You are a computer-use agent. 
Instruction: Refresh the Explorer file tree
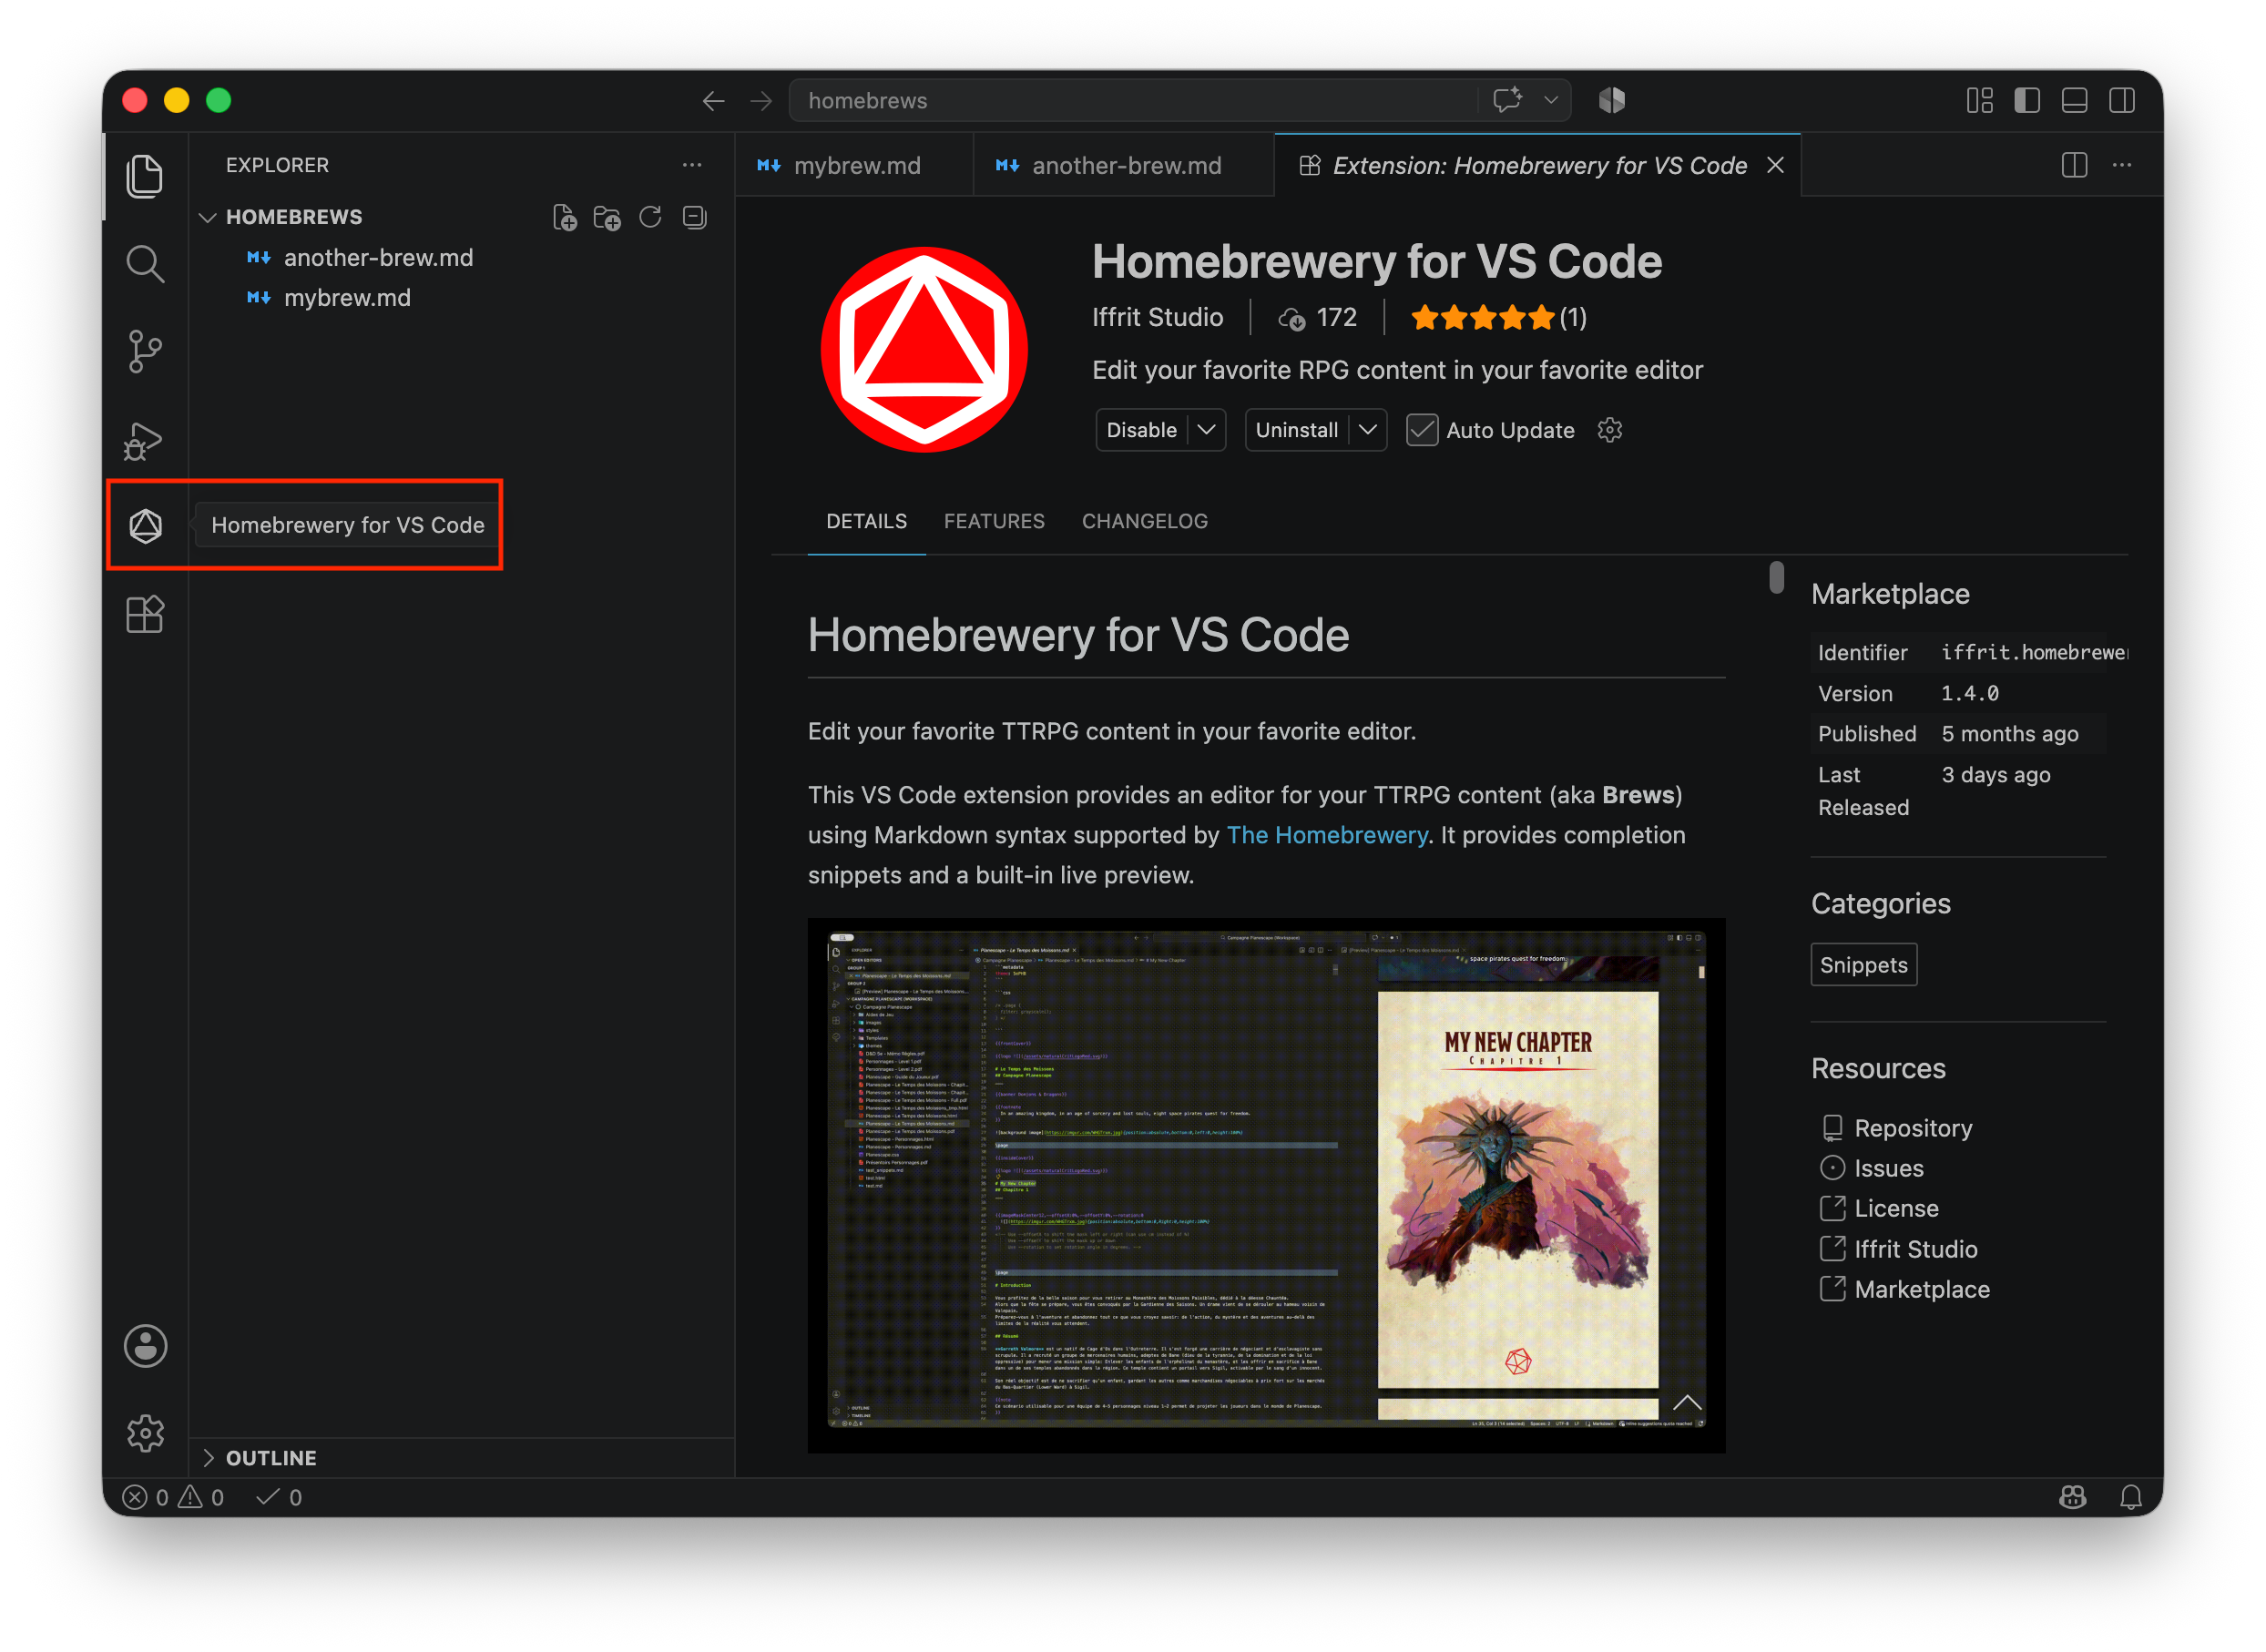click(x=650, y=217)
